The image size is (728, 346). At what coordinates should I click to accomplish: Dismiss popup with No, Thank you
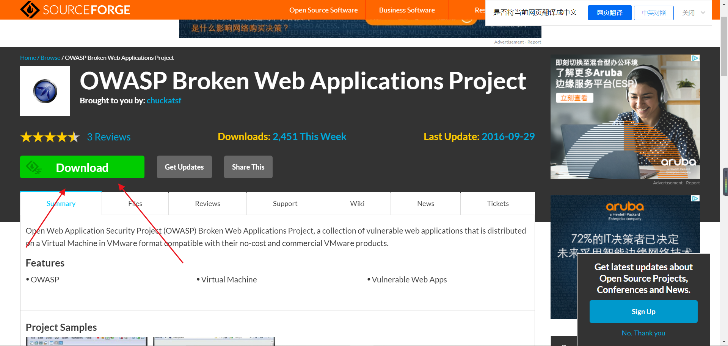[643, 333]
